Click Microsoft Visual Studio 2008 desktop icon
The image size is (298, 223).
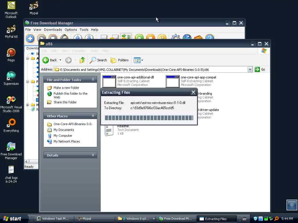[11, 104]
